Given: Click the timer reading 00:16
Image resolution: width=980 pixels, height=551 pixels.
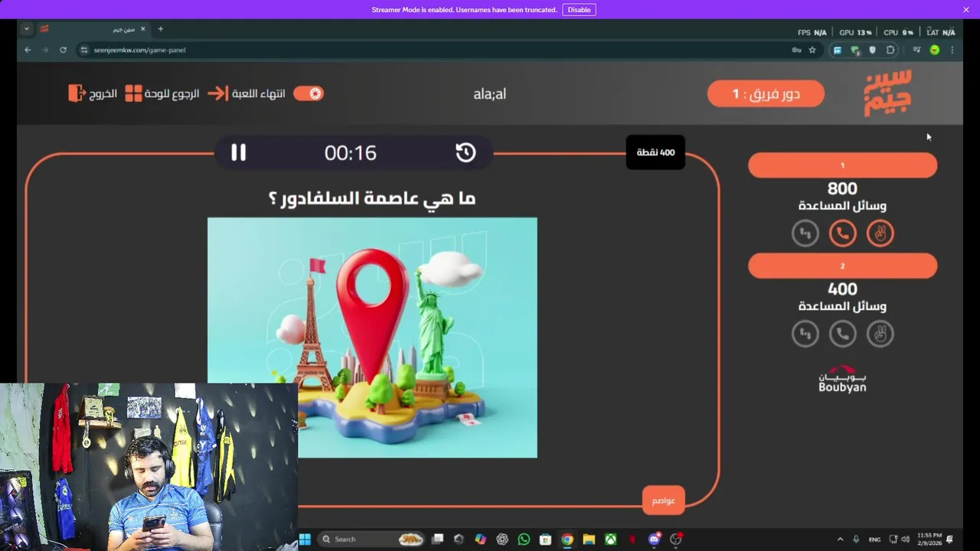Looking at the screenshot, I should (x=351, y=153).
